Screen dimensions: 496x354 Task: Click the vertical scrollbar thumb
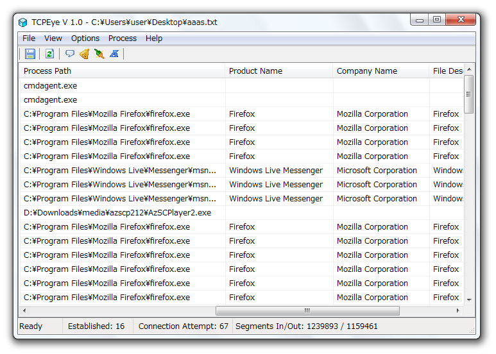tap(469, 94)
